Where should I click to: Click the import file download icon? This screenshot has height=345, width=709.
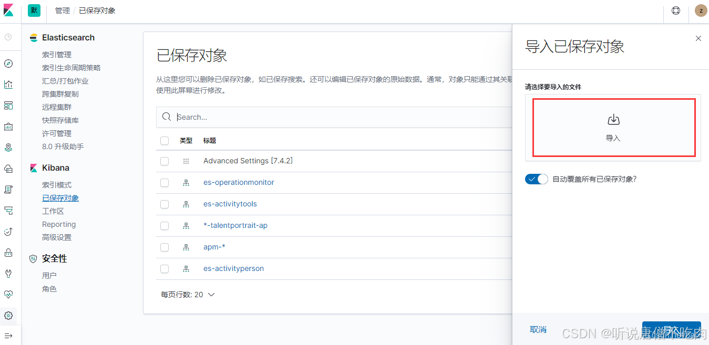pyautogui.click(x=613, y=120)
